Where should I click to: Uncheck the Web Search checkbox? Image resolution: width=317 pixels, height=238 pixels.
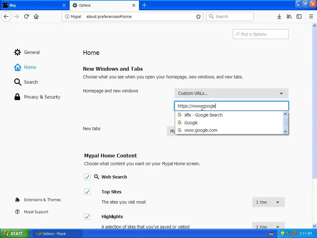(87, 177)
